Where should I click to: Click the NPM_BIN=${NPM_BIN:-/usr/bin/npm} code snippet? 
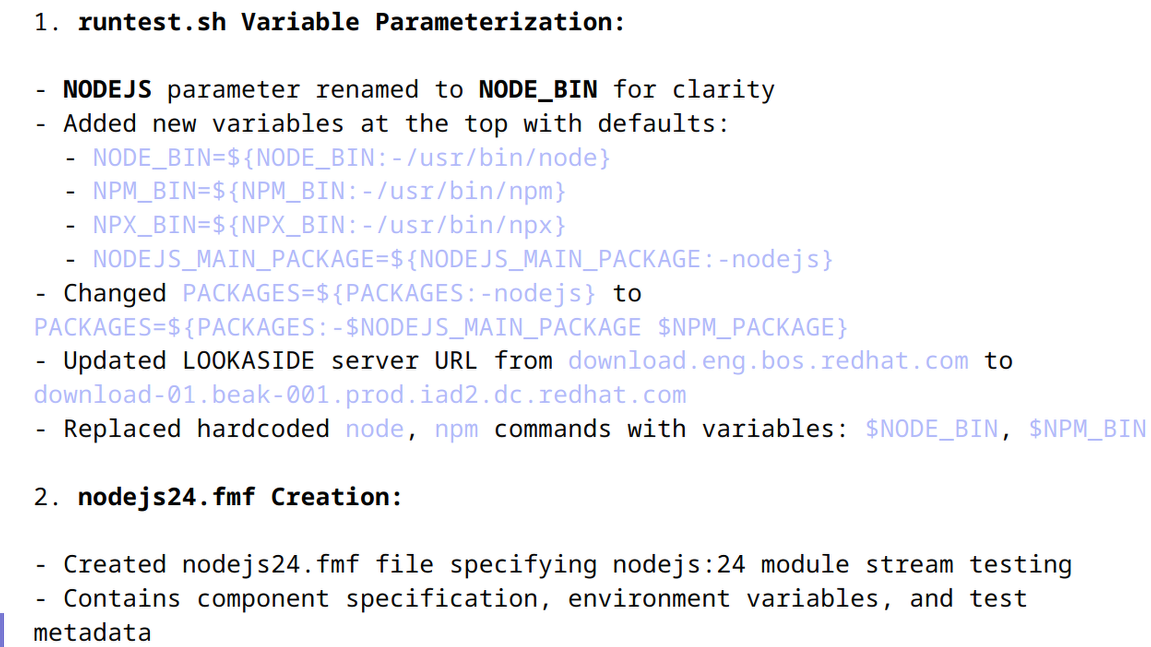pos(329,191)
